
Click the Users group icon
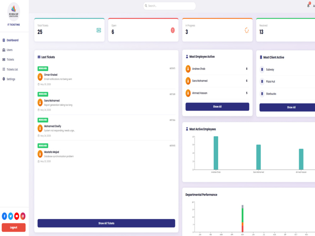(3, 50)
